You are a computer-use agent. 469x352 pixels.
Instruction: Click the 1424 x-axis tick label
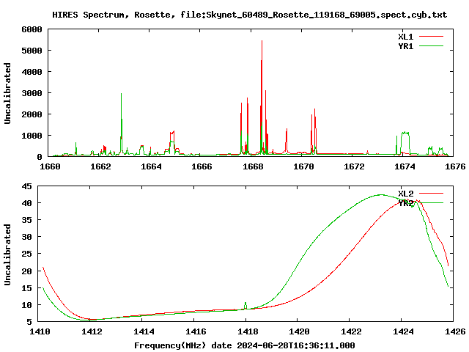403,331
